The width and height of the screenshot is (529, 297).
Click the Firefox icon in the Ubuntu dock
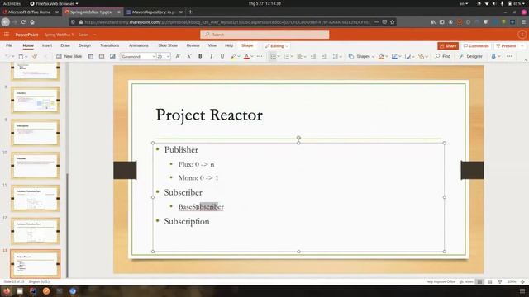tap(7, 291)
